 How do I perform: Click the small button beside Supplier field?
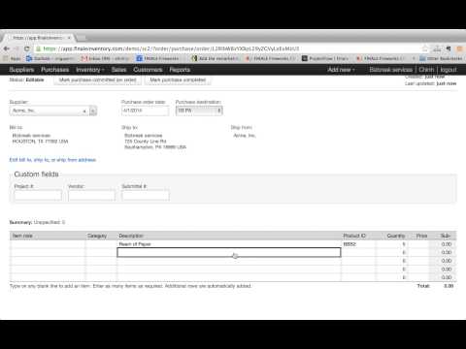tap(93, 111)
